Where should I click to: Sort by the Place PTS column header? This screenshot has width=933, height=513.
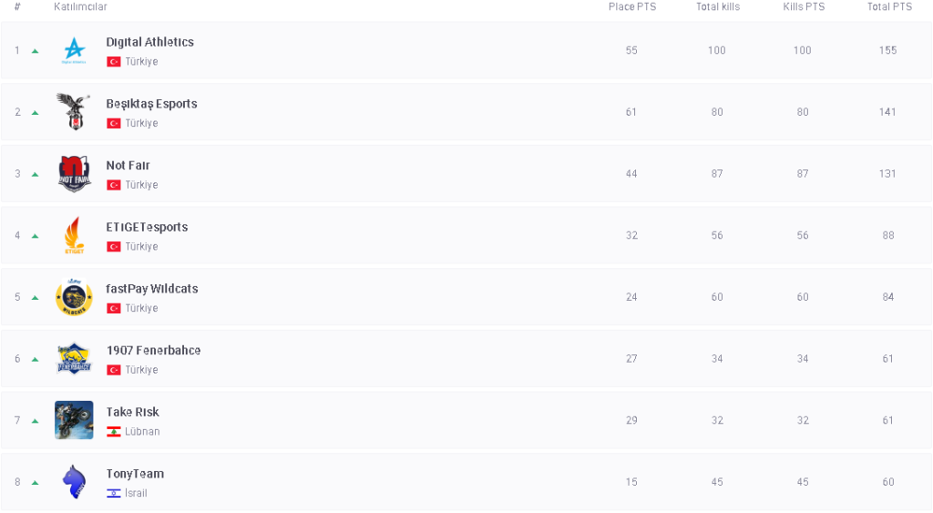(632, 7)
